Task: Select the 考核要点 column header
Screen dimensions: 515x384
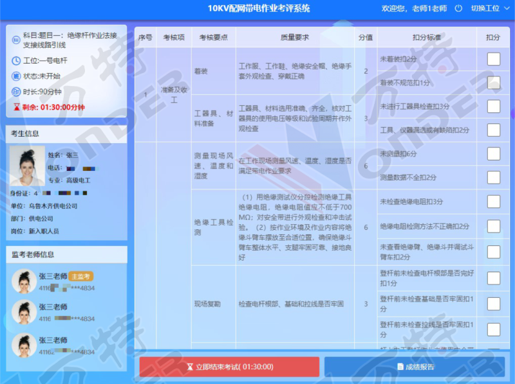Action: click(x=213, y=37)
